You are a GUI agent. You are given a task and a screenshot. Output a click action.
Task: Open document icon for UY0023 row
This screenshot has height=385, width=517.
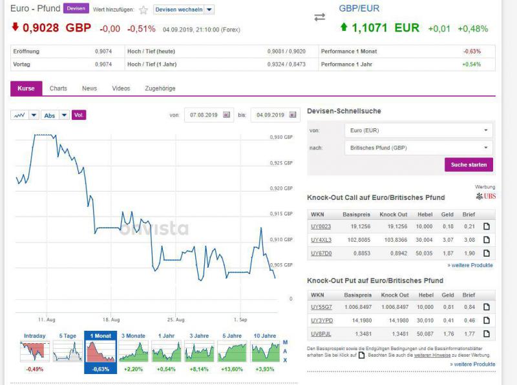(x=487, y=226)
